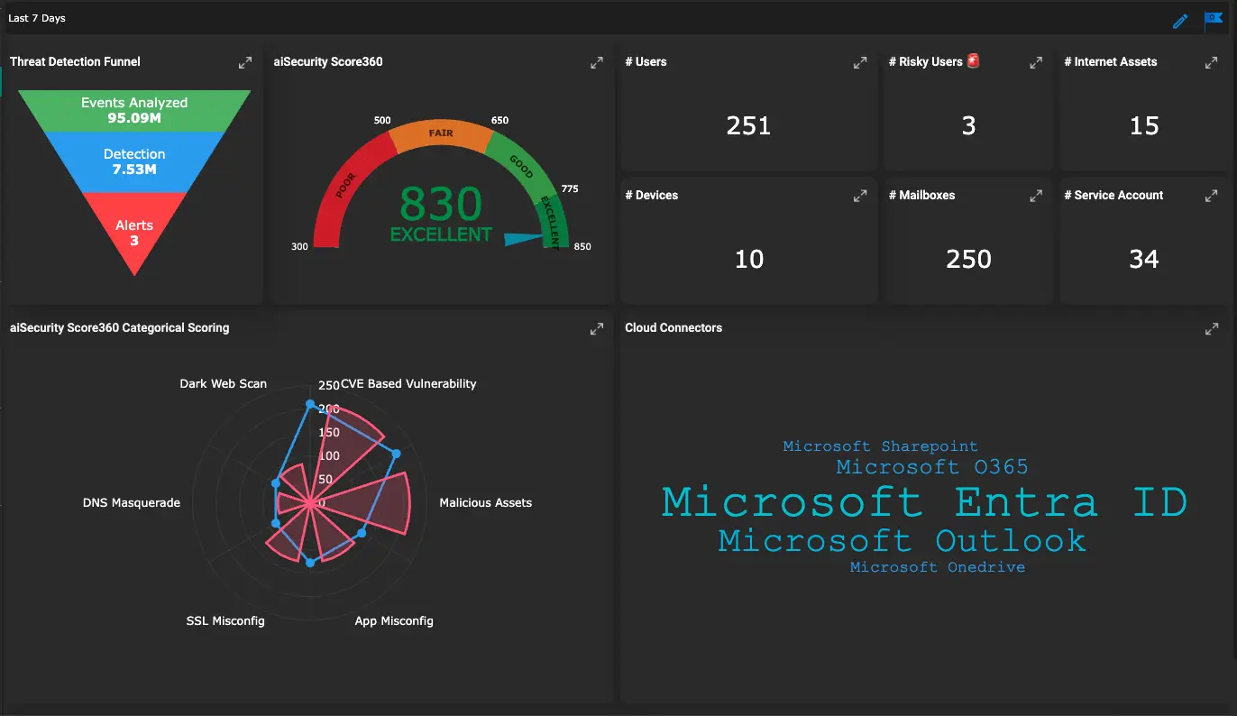Expand the # Users widget
Screen dimensions: 1237x716
(860, 62)
